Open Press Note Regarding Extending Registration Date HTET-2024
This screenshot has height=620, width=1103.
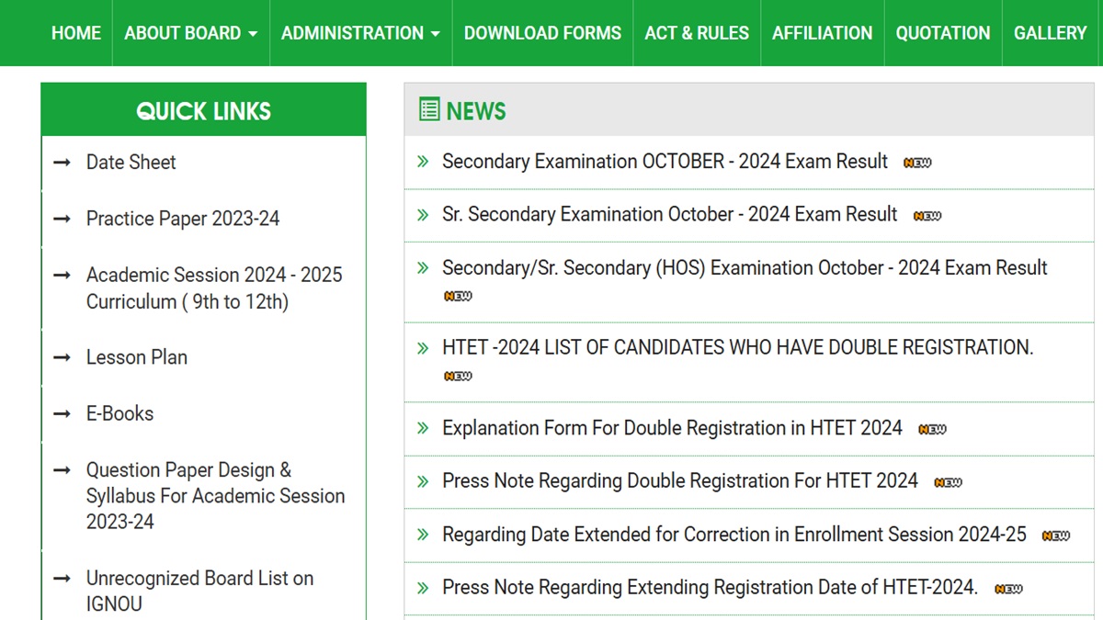[x=710, y=588]
